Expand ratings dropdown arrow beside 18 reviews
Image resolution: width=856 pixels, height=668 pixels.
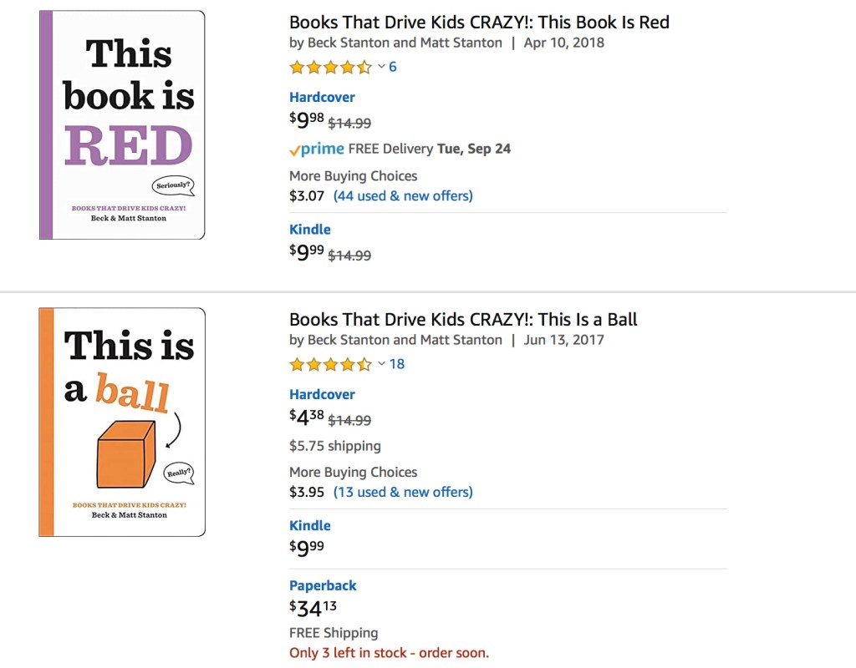point(381,363)
